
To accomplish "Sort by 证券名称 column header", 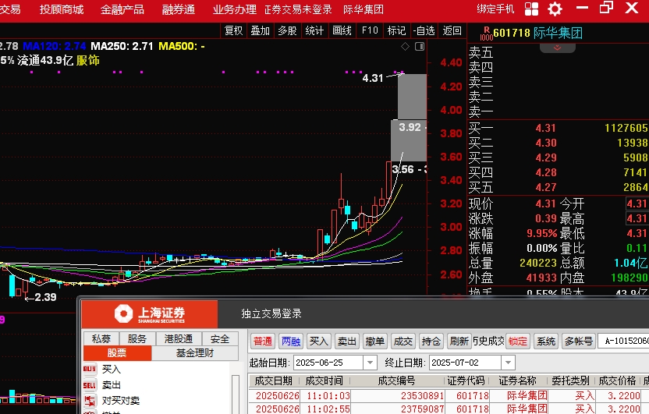I will coord(517,380).
